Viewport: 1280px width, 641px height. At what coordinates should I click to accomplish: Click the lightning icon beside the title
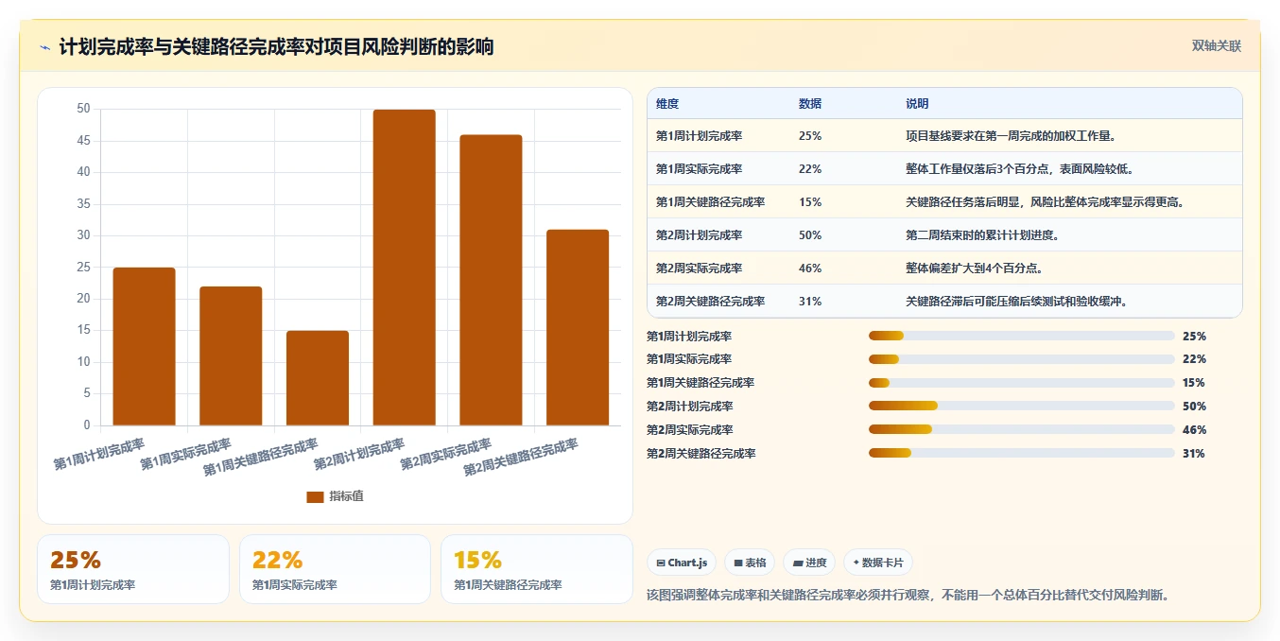coord(45,47)
